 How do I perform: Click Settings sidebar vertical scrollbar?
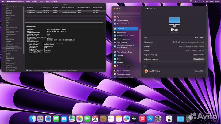(x=140, y=46)
